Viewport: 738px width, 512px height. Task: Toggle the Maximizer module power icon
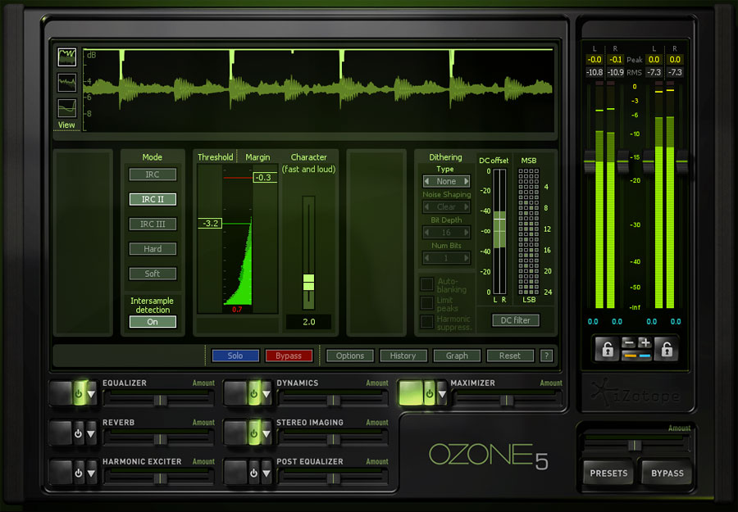pyautogui.click(x=430, y=393)
